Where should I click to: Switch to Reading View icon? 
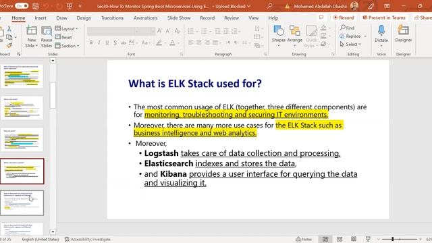pyautogui.click(x=354, y=239)
